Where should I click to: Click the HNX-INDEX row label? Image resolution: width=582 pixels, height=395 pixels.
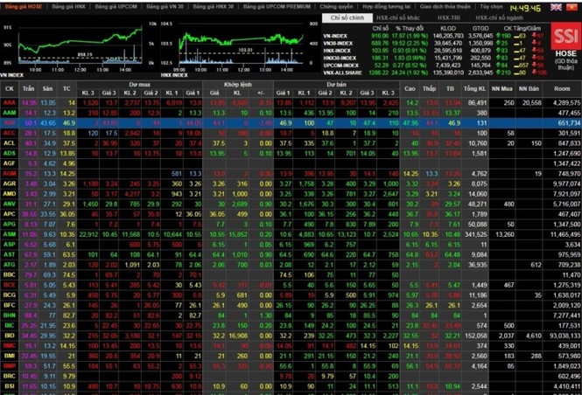337,51
